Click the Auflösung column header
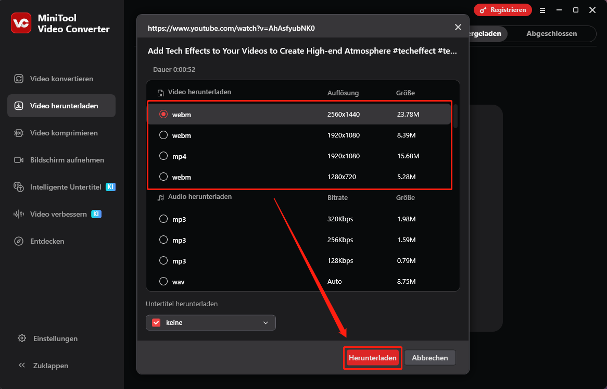This screenshot has width=607, height=389. tap(343, 93)
